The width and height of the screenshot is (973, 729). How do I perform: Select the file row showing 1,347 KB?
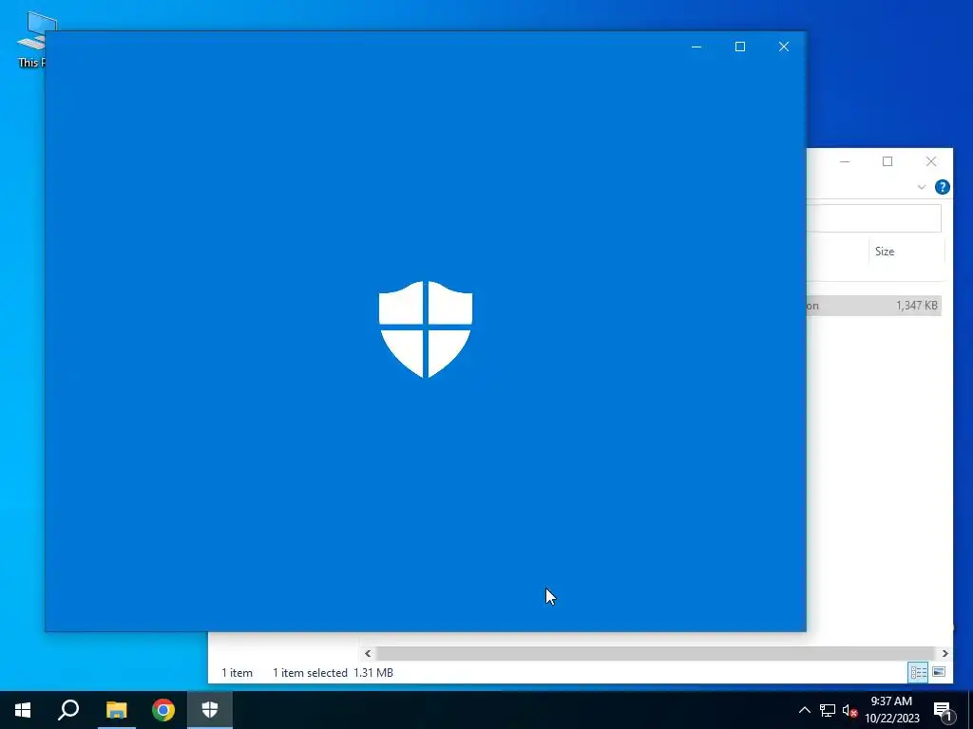pos(874,306)
